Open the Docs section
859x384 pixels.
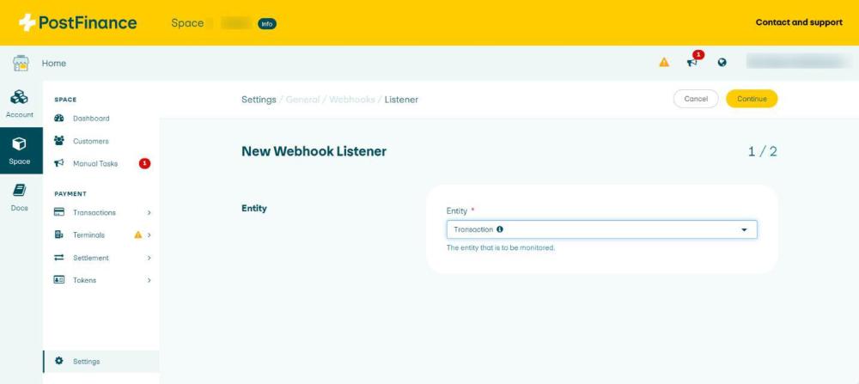(20, 198)
